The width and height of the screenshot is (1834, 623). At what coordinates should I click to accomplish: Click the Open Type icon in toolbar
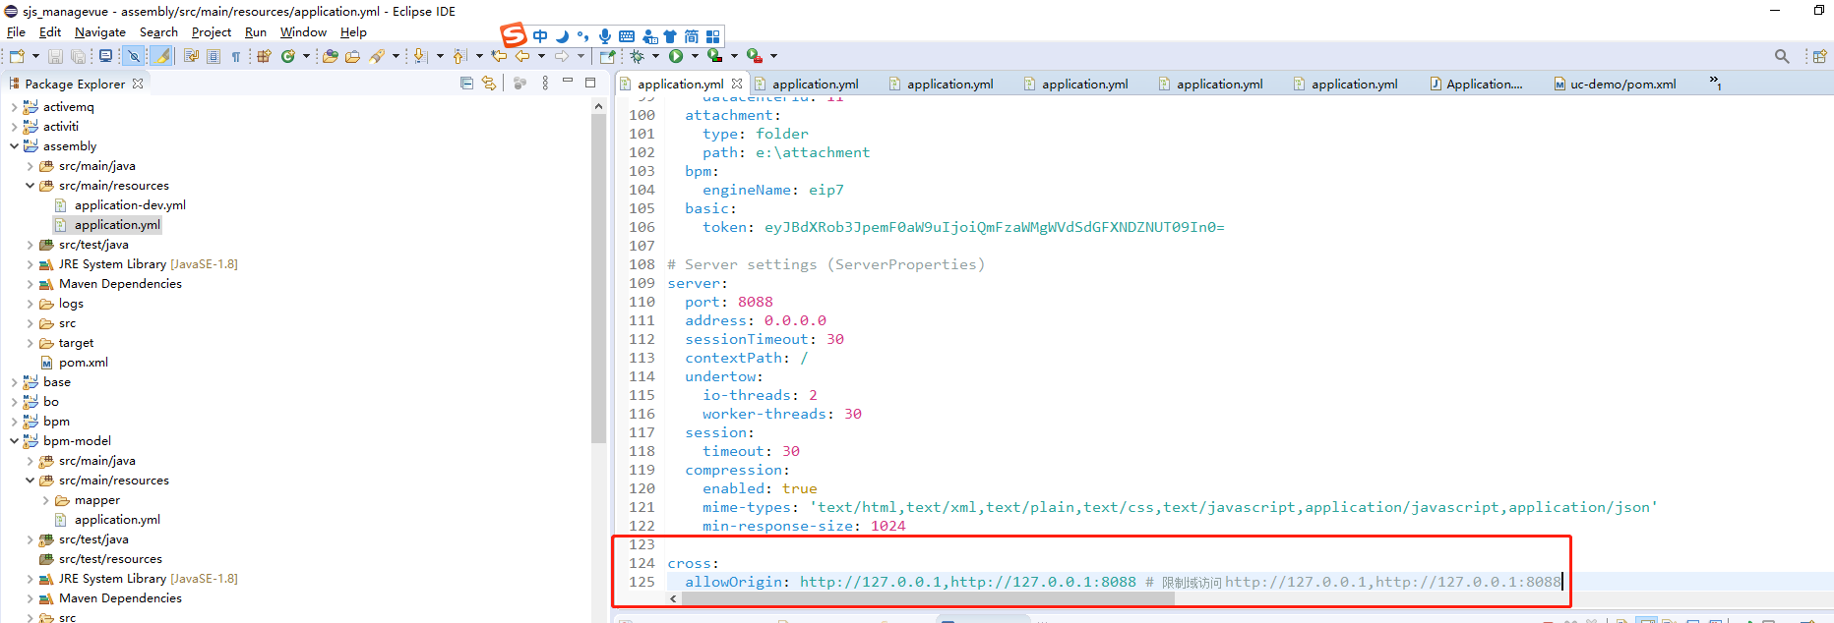point(331,56)
